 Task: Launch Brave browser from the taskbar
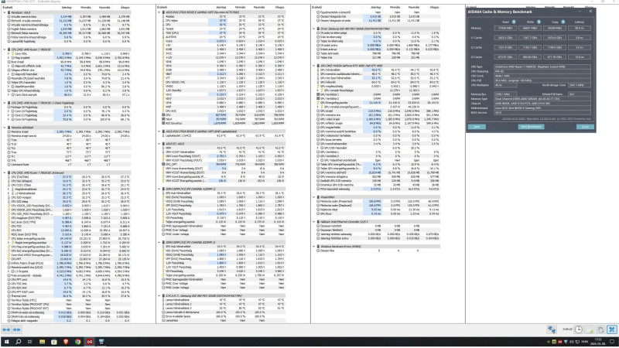point(66,342)
